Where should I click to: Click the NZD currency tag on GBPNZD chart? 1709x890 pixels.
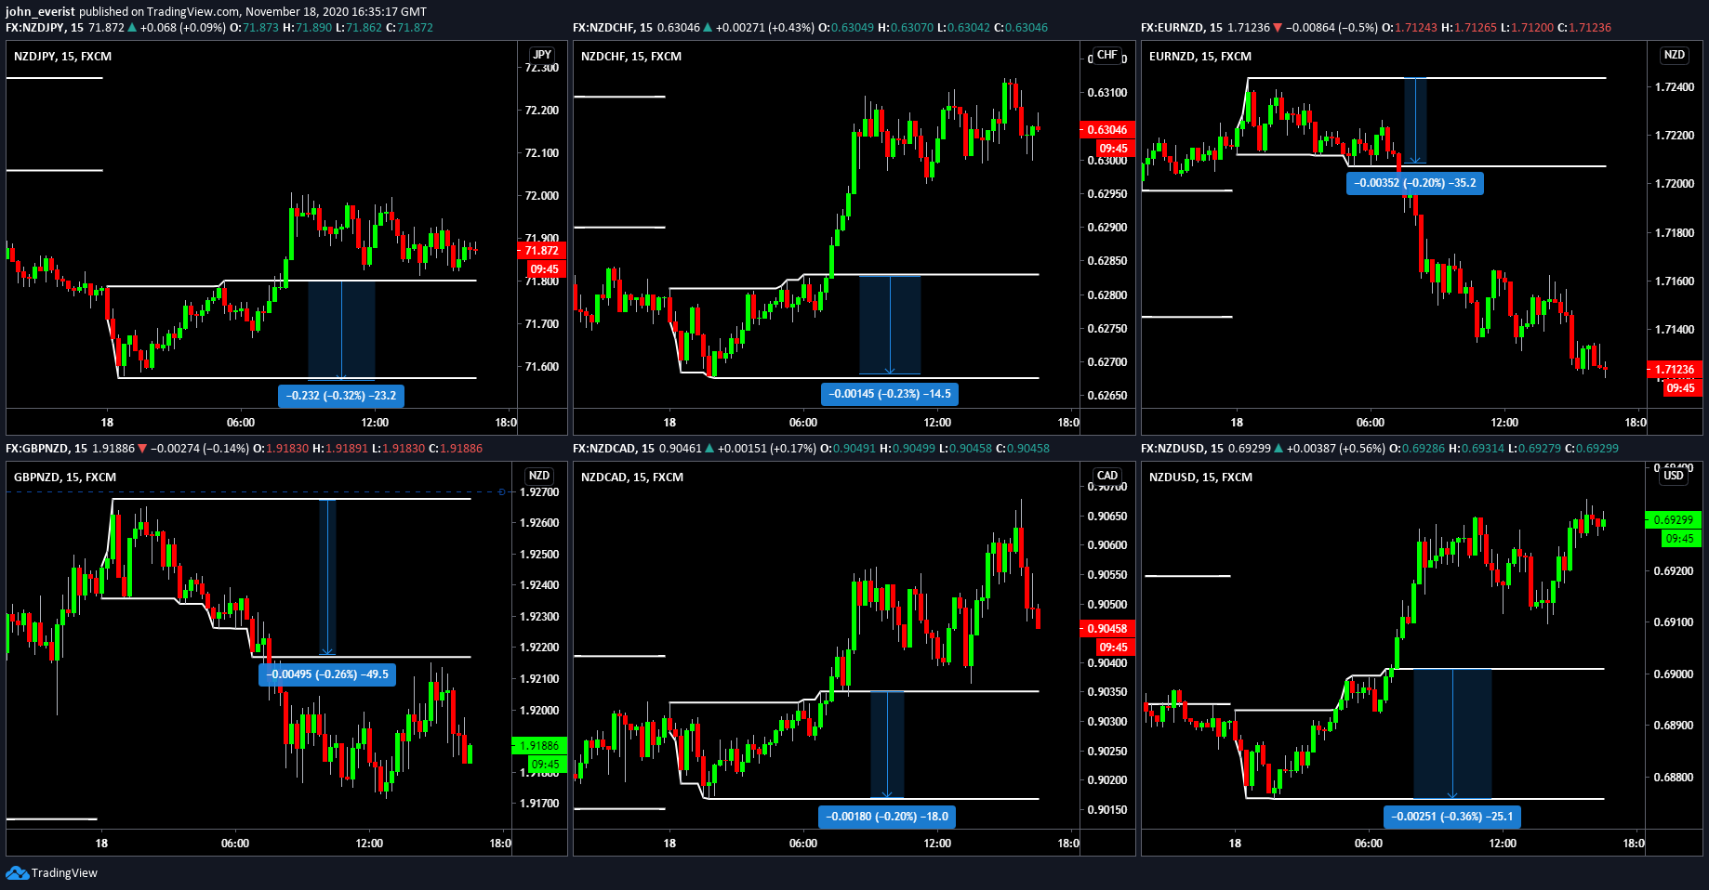tap(539, 476)
